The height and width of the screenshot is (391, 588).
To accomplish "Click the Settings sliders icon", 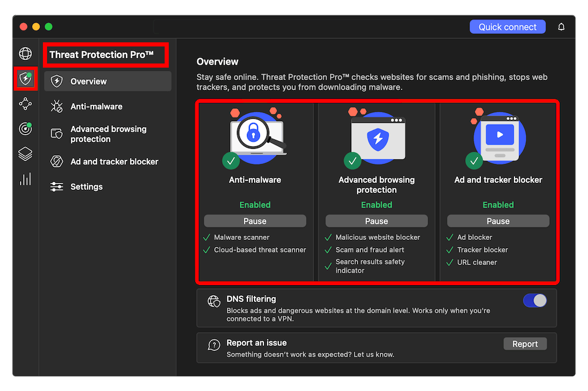I will click(x=56, y=187).
